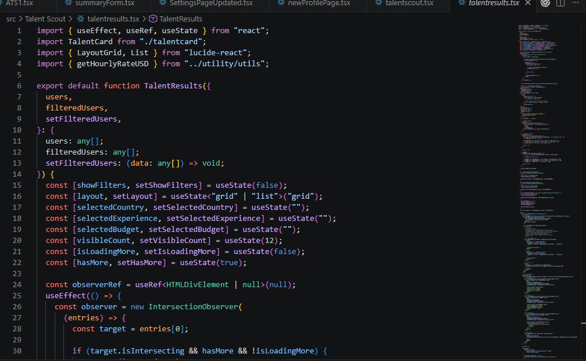The image size is (586, 361).
Task: Click the React file icon in breadcrumb
Action: (x=80, y=19)
